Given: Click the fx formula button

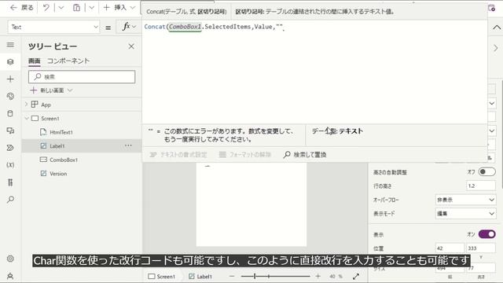Looking at the screenshot, I should tap(129, 27).
